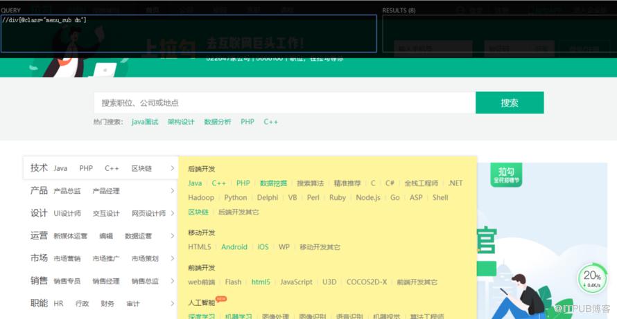The image size is (617, 319).
Task: Click the job search input field
Action: pos(284,102)
